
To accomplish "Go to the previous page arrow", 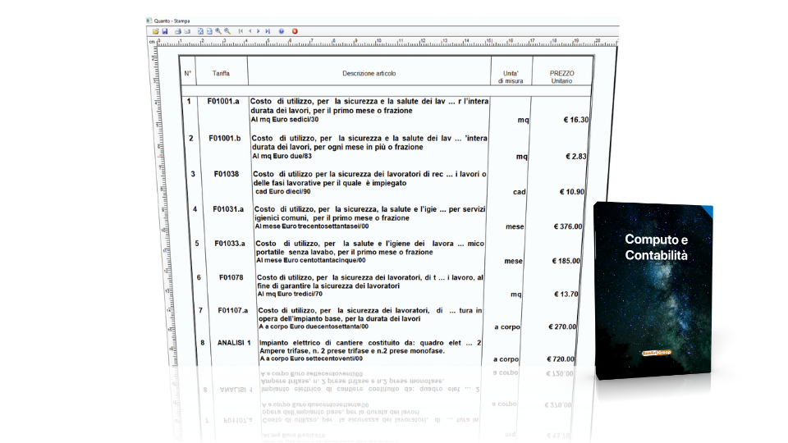I will pyautogui.click(x=250, y=31).
